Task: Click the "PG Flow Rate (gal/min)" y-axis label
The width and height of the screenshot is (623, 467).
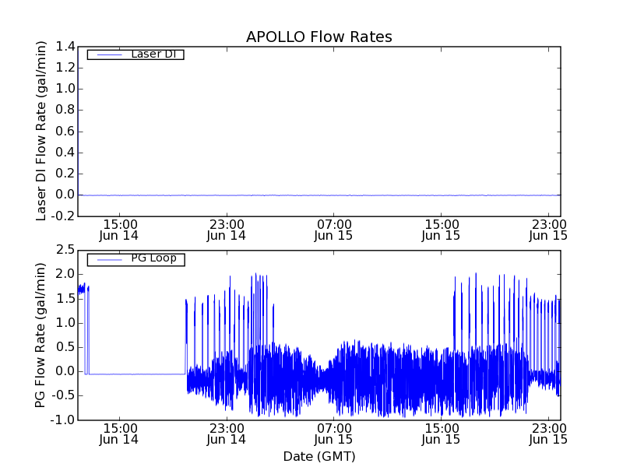Action: [42, 335]
